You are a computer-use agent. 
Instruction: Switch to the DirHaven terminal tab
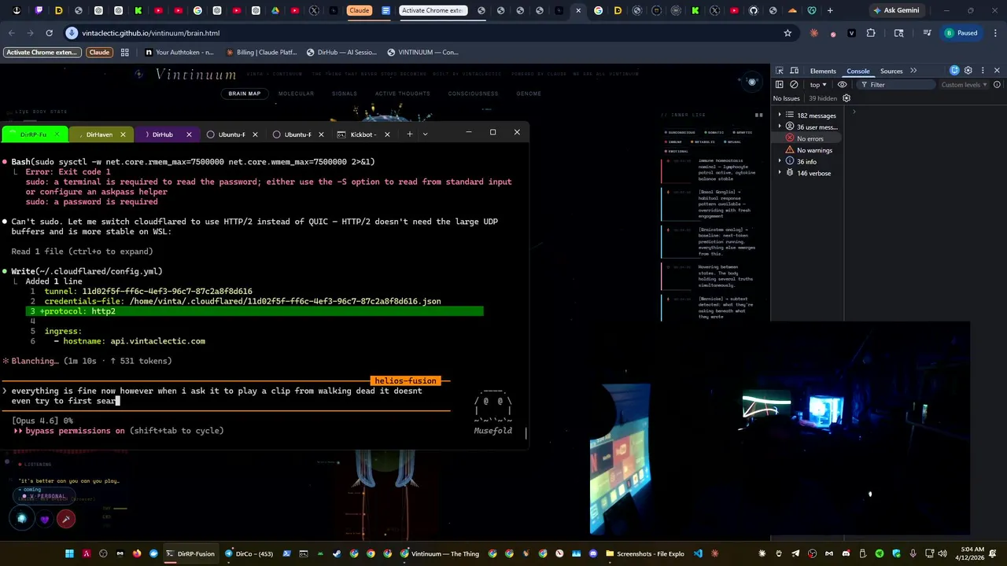click(99, 134)
